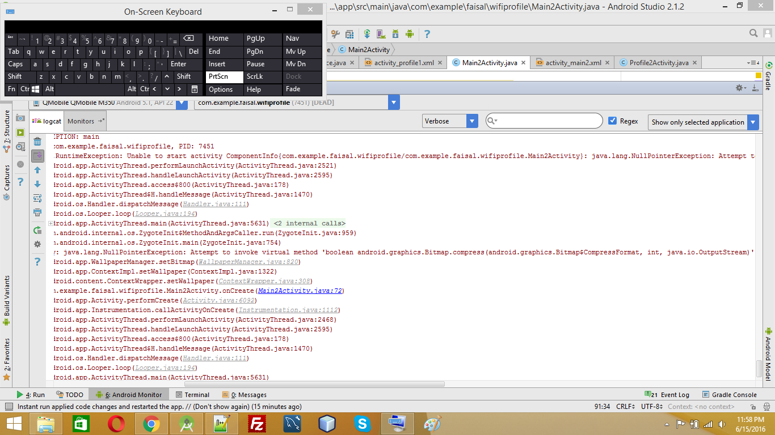Go to the next stack trace with the down arrow
The width and height of the screenshot is (775, 435).
click(37, 184)
